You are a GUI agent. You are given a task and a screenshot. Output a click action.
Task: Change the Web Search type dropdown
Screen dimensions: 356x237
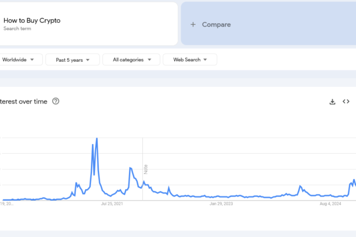pos(190,60)
